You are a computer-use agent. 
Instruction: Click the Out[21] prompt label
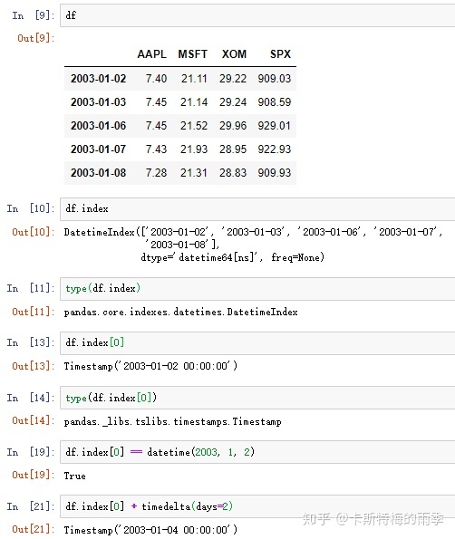[x=34, y=529]
